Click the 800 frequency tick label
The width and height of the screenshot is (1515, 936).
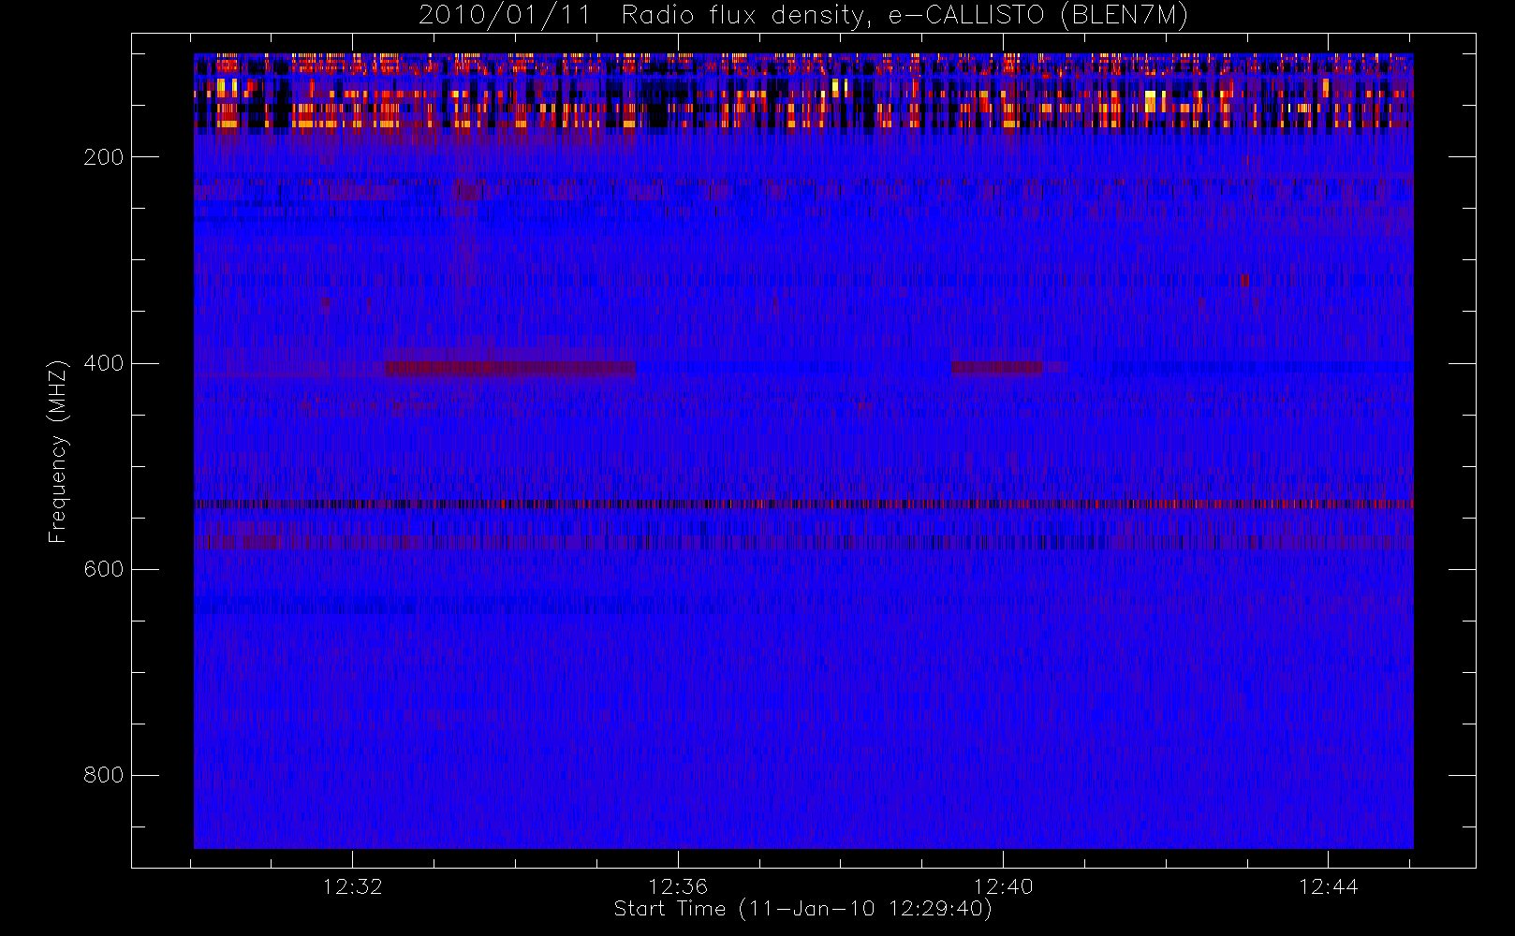pyautogui.click(x=104, y=775)
